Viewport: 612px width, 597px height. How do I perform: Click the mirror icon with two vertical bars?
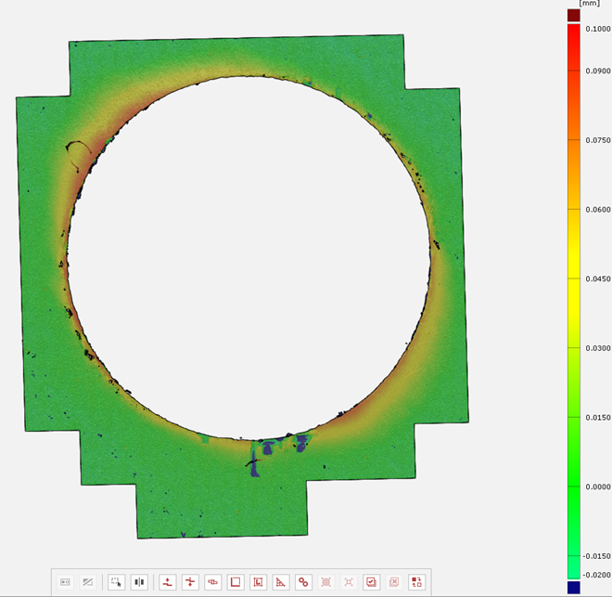click(139, 582)
